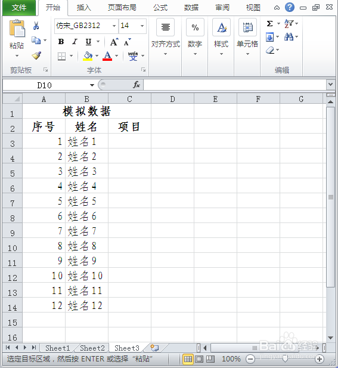Switch to Sheet2 tab
The height and width of the screenshot is (368, 338).
pos(92,348)
